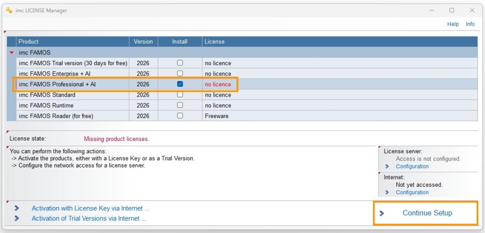Open License server Configuration link
485x233 pixels.
pyautogui.click(x=413, y=166)
